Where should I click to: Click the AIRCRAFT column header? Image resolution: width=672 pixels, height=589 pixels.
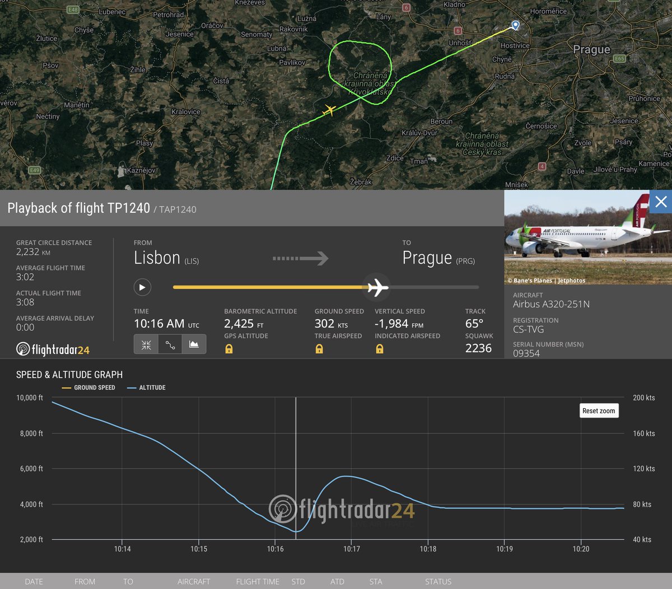tap(194, 582)
